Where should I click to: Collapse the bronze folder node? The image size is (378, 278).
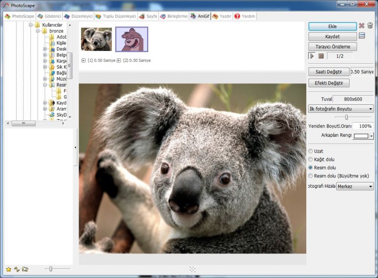pos(38,31)
